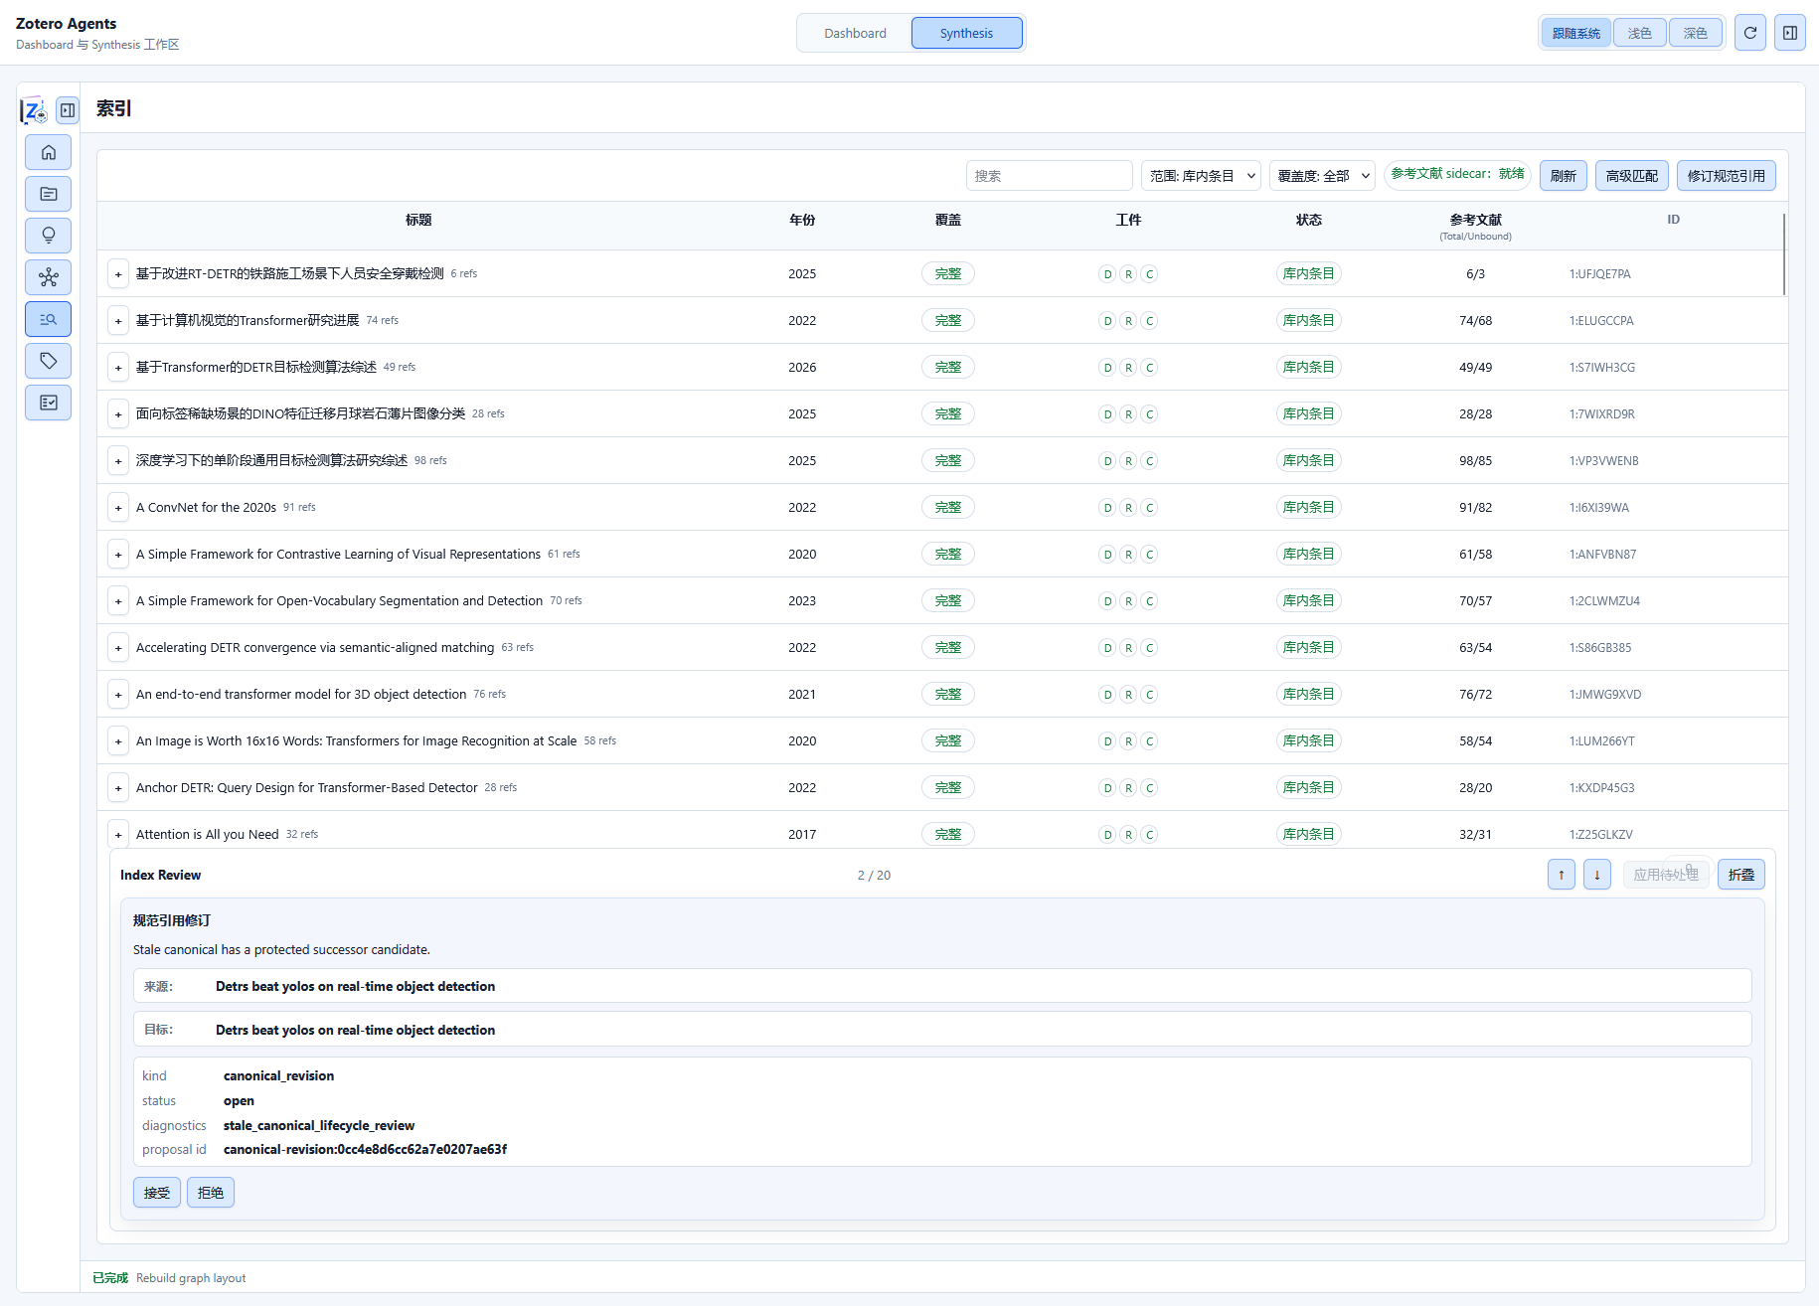1819x1306 pixels.
Task: Collapse the sidebar with panel toggle icon
Action: 68,110
